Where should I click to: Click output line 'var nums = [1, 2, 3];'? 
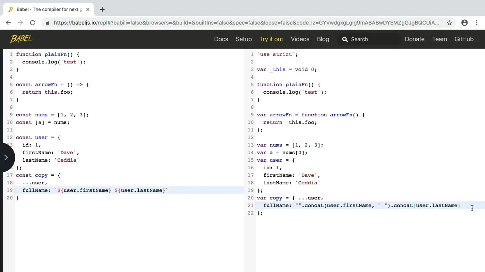pyautogui.click(x=290, y=145)
